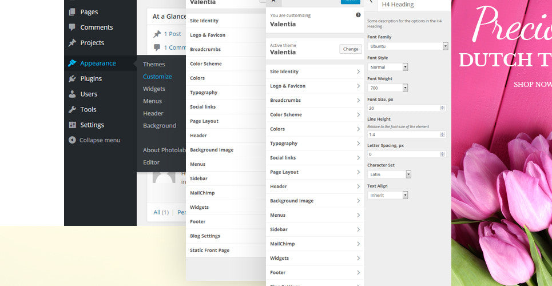The width and height of the screenshot is (552, 286).
Task: Open About Photolab in Appearance submenu
Action: pos(164,150)
